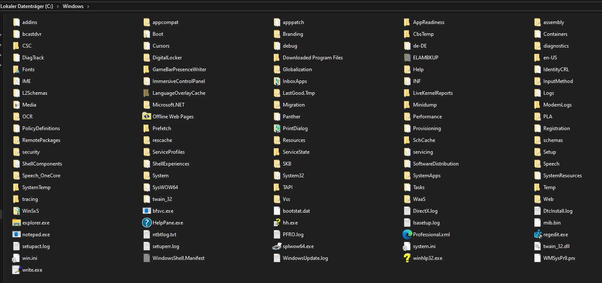
Task: Expand the chevron after Windows breadcrumb
Action: (x=88, y=6)
